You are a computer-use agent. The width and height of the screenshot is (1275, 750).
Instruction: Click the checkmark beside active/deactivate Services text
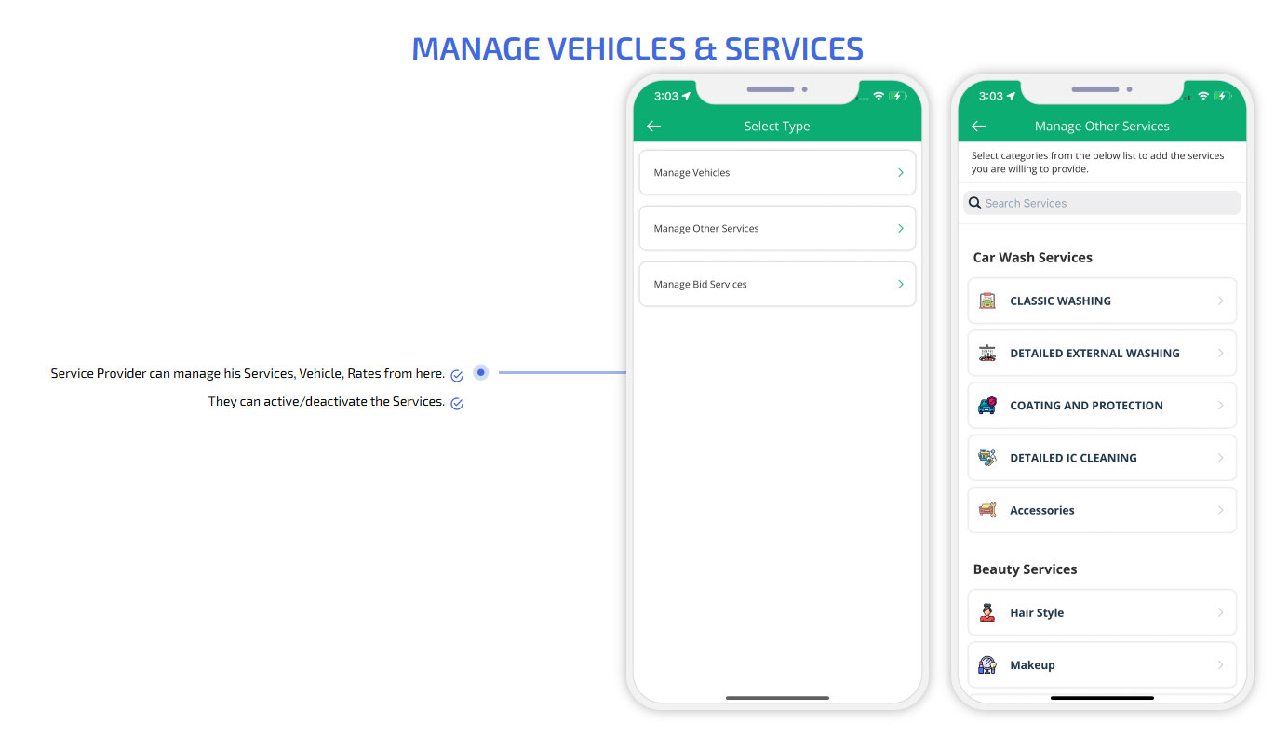(x=457, y=404)
